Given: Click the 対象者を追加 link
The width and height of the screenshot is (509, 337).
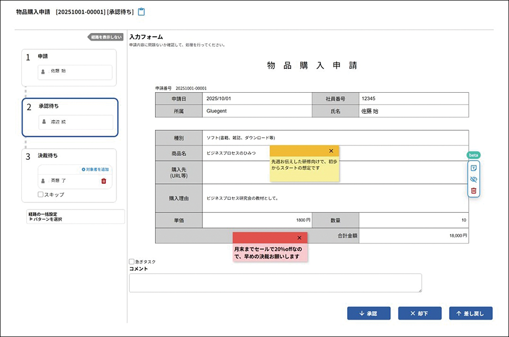Looking at the screenshot, I should pyautogui.click(x=95, y=169).
